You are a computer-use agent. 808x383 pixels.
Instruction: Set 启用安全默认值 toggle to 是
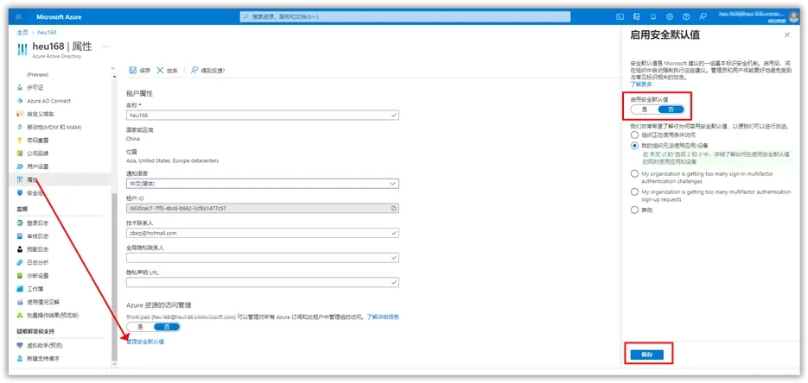[x=644, y=110]
